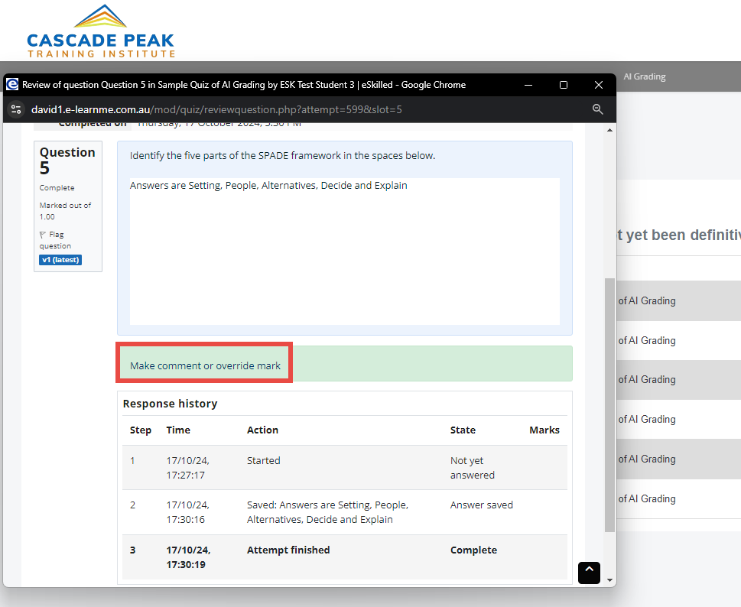Click the Marked out of 1.00 text

[x=65, y=211]
